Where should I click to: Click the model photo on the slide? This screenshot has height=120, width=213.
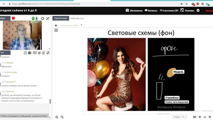(116, 74)
